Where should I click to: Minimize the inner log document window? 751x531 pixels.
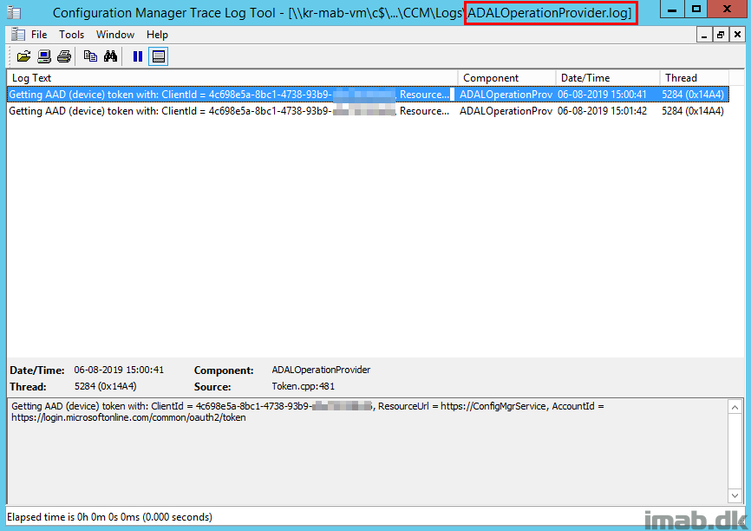tap(703, 35)
